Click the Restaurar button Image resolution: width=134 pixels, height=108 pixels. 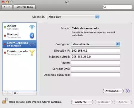104,102
